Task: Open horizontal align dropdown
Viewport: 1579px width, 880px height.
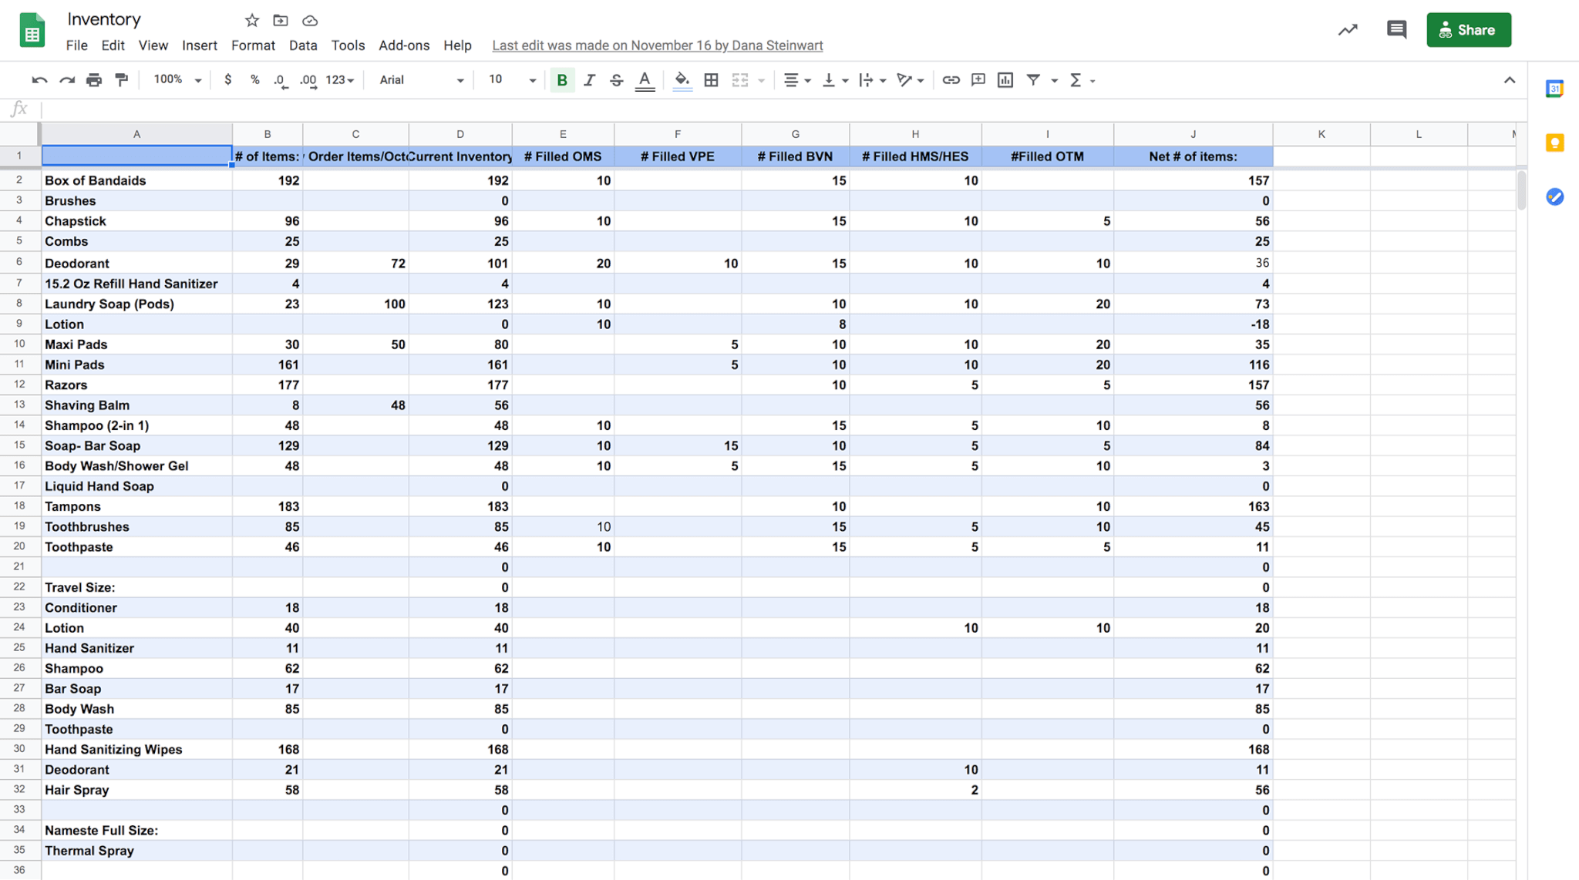Action: point(797,80)
